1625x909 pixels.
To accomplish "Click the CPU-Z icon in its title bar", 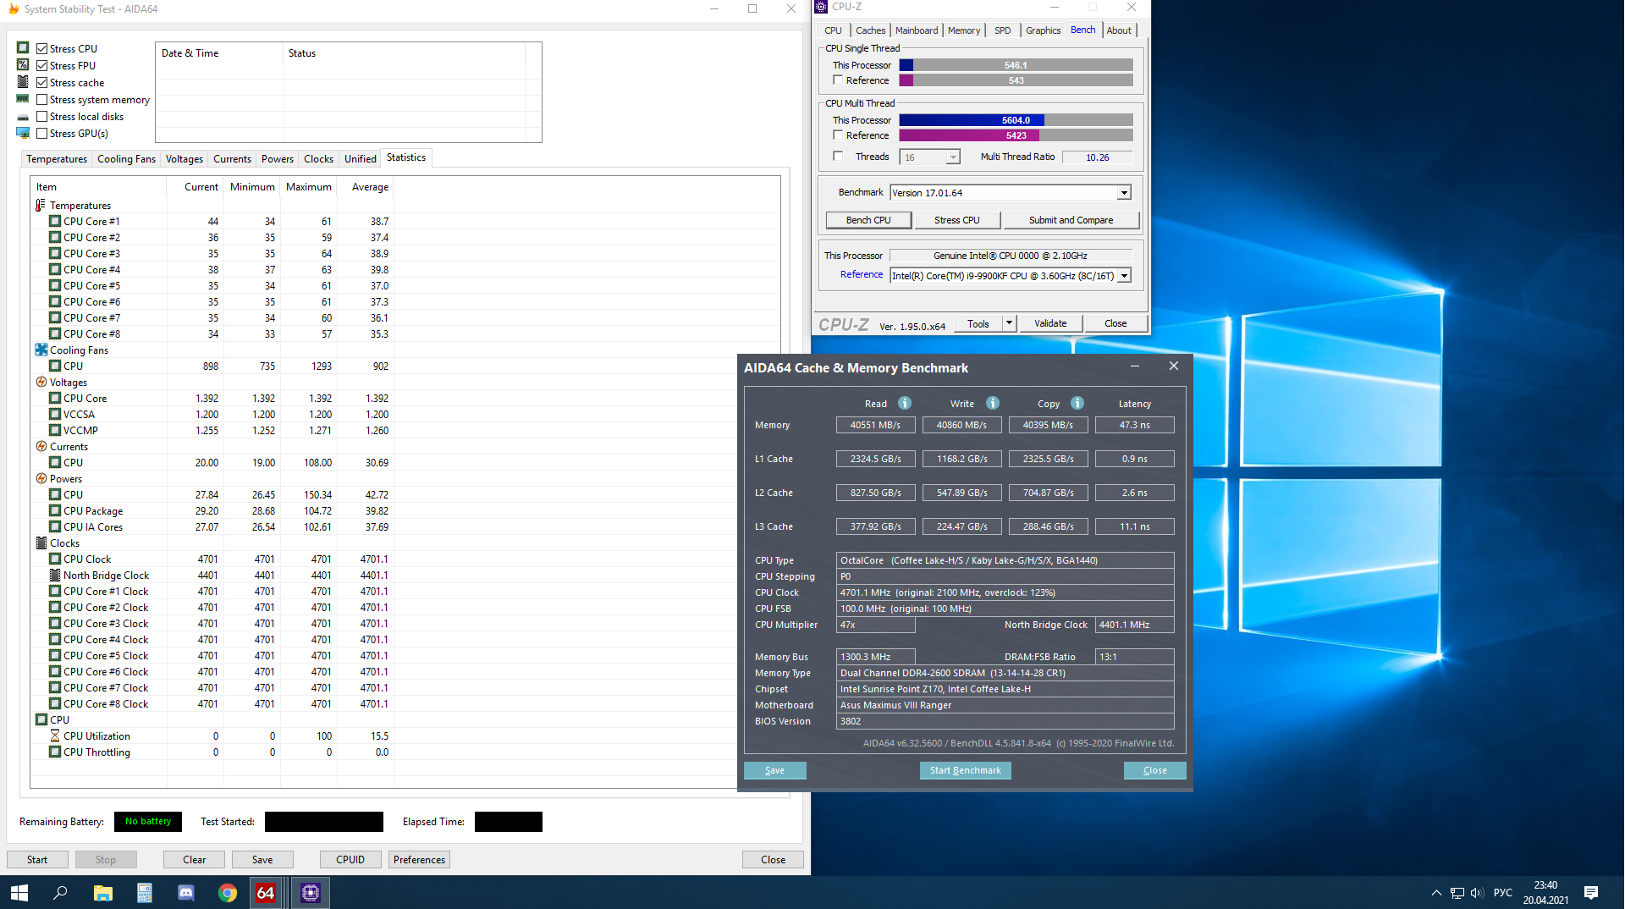I will click(821, 7).
